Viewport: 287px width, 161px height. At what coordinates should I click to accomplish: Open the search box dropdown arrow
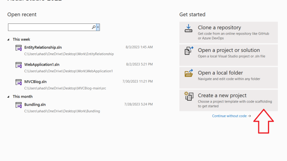click(98, 27)
